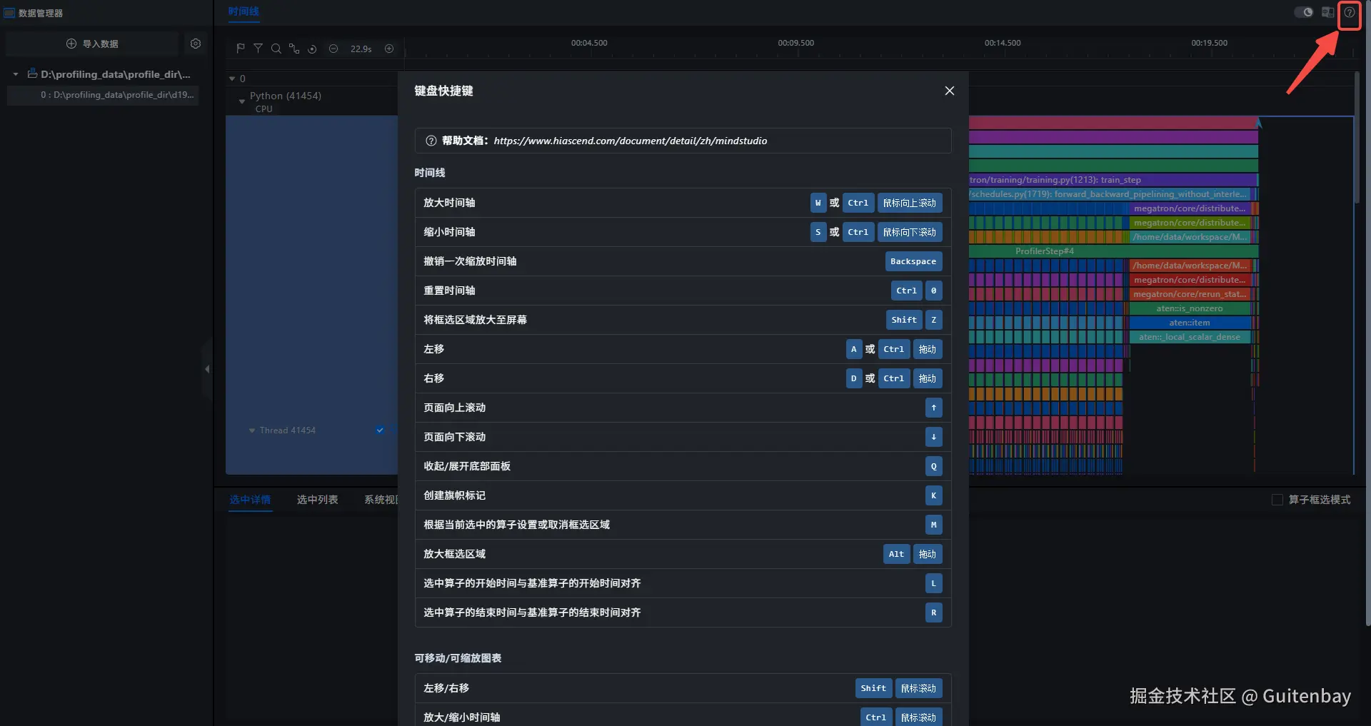Close the 键盘快捷键 dialog

click(x=950, y=91)
